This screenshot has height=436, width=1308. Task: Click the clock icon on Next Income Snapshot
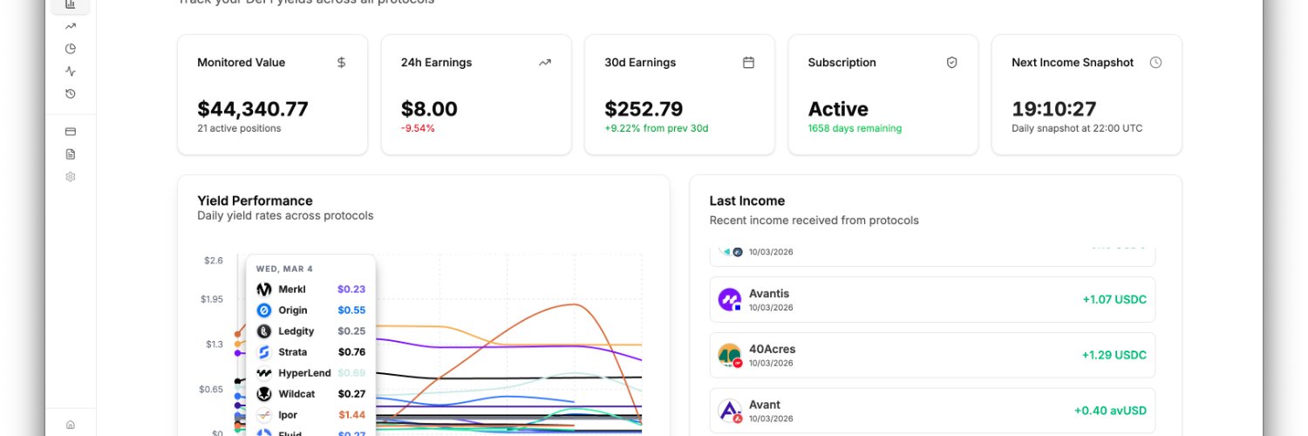pos(1156,63)
